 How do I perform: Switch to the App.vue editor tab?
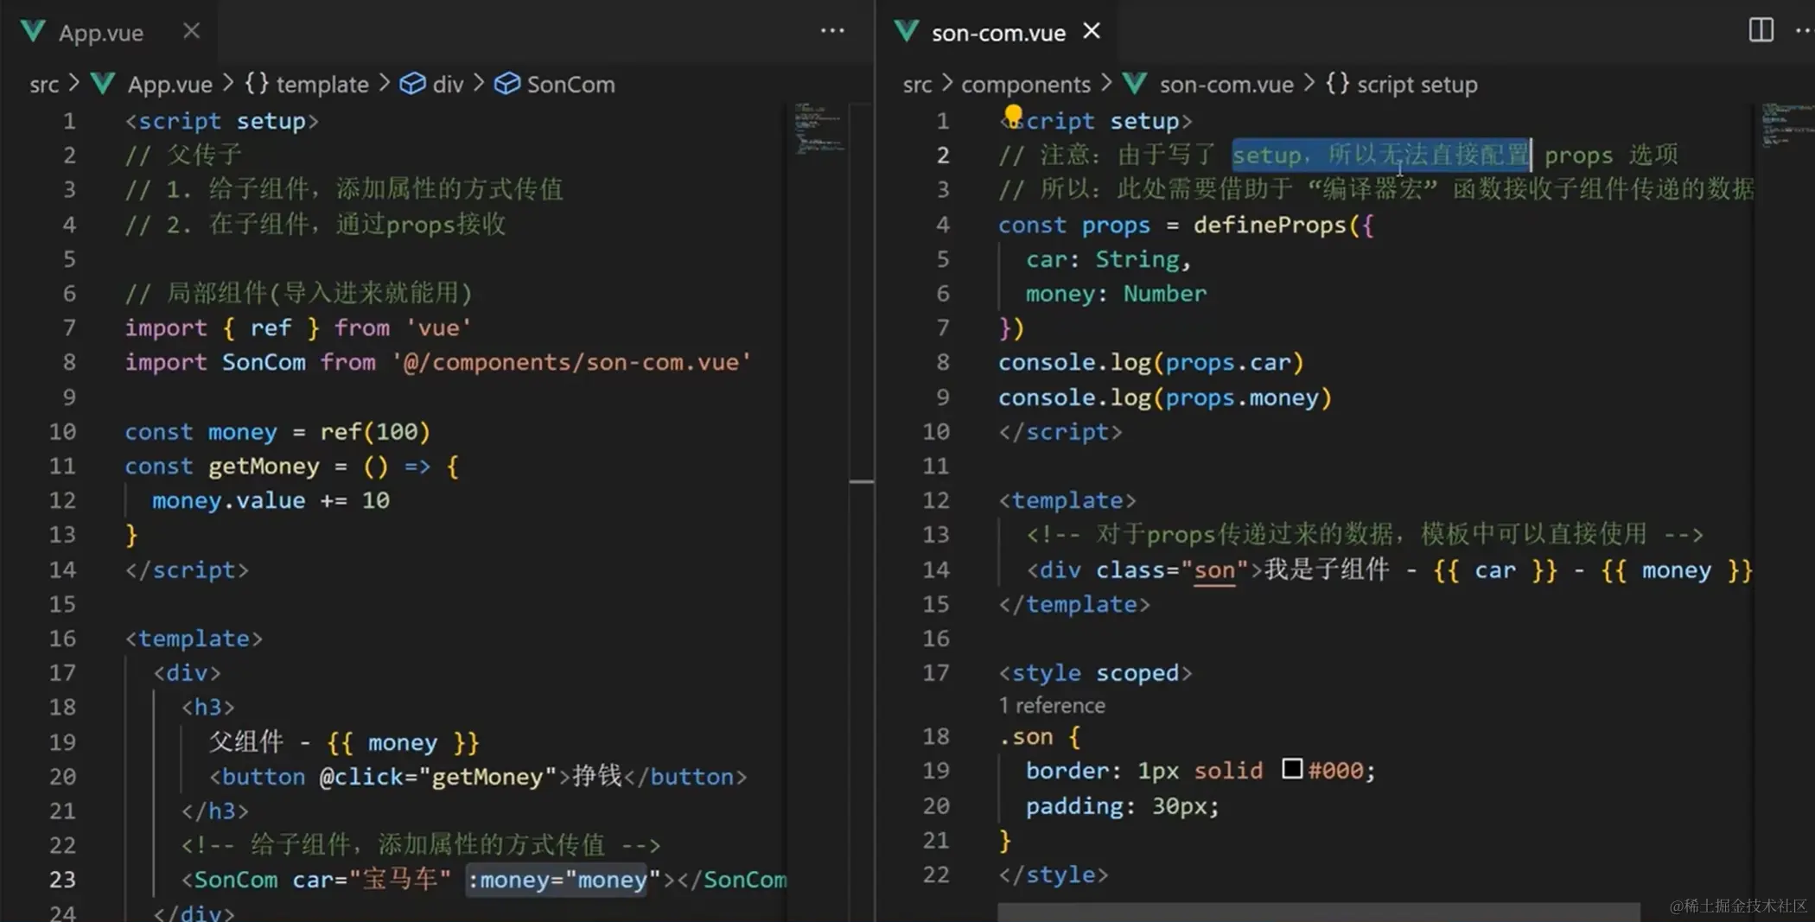point(101,33)
